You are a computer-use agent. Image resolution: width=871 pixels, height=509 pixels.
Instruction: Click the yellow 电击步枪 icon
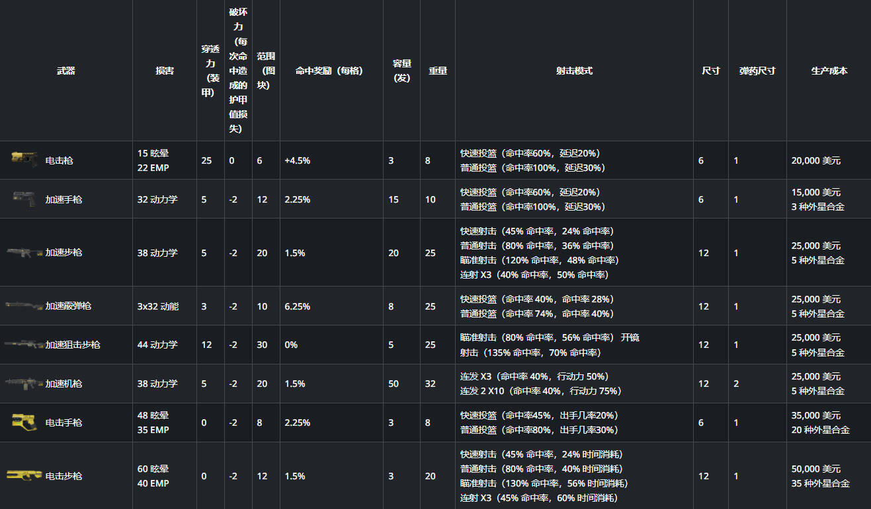click(24, 475)
